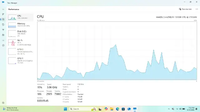This screenshot has height=112, width=200.
Task: Open File Explorer from the taskbar
Action: pos(112,109)
